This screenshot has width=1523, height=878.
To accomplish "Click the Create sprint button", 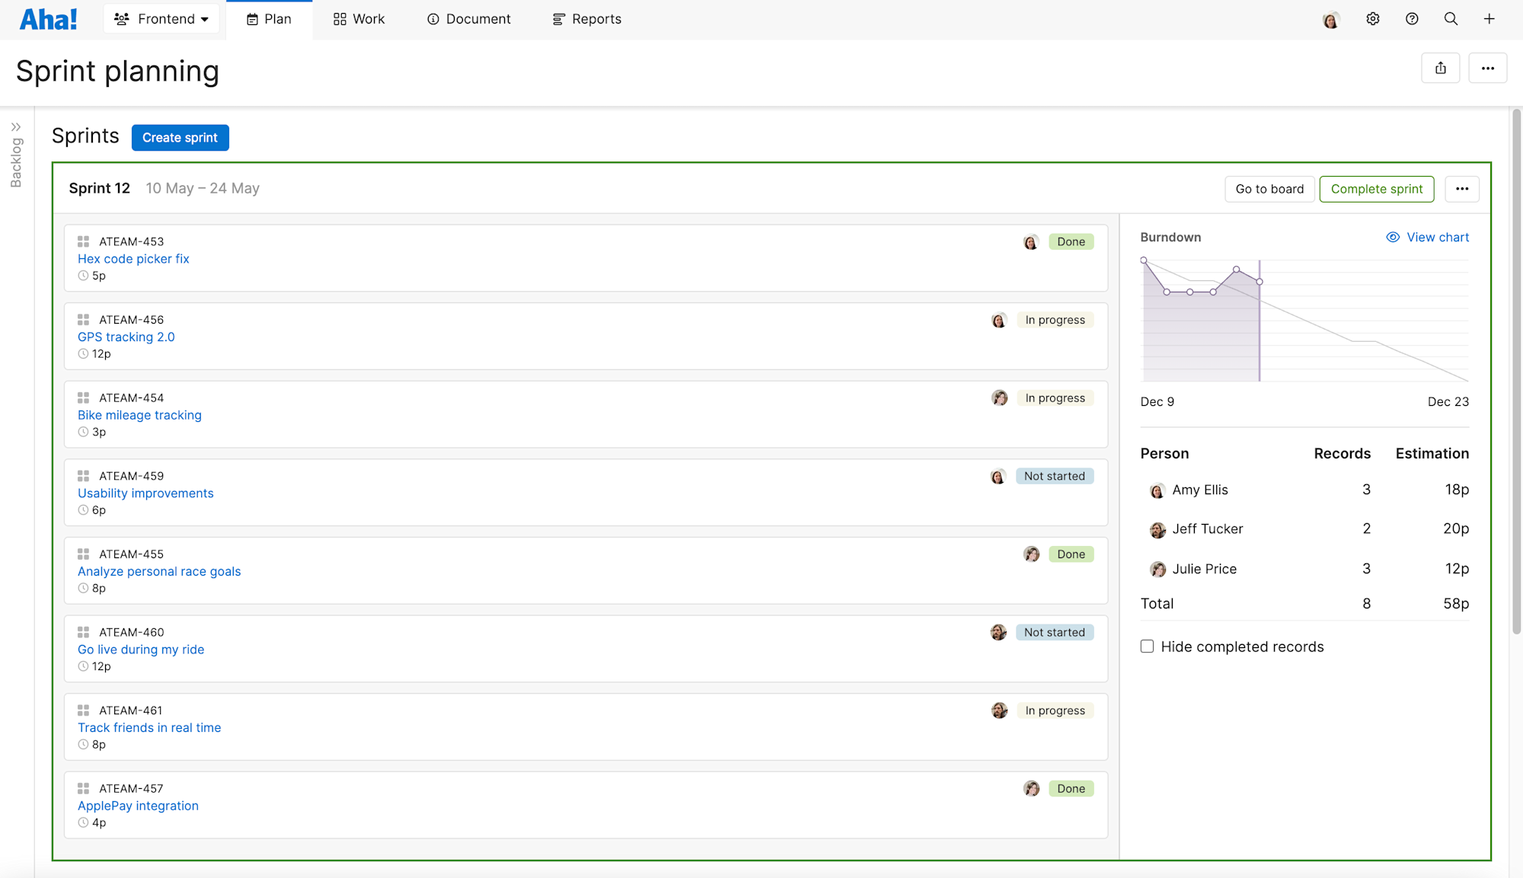I will (x=180, y=137).
